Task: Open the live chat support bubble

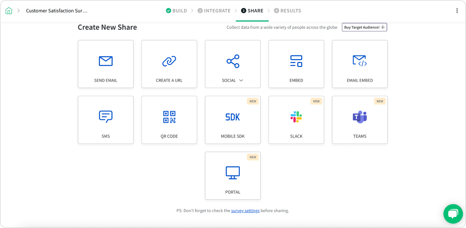Action: point(453,214)
